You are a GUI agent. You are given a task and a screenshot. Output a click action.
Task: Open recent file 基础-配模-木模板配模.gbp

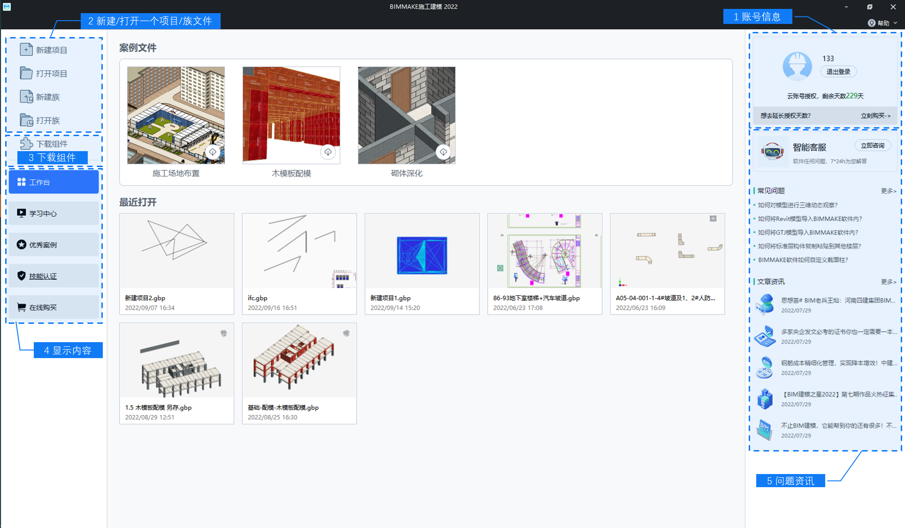pos(299,373)
